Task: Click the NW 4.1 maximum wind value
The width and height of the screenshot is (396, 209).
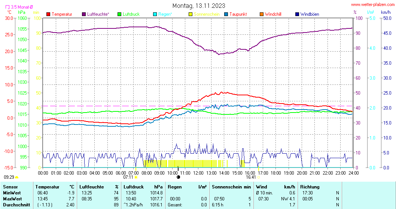Action: [288, 199]
